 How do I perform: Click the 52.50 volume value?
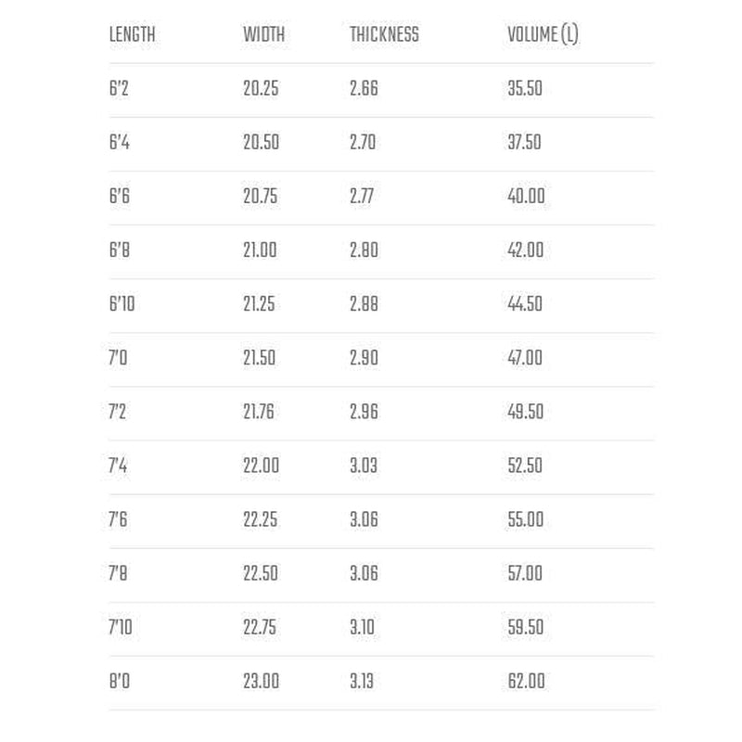pos(525,467)
